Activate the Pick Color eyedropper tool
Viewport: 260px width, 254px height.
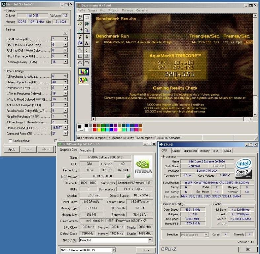[80, 30]
